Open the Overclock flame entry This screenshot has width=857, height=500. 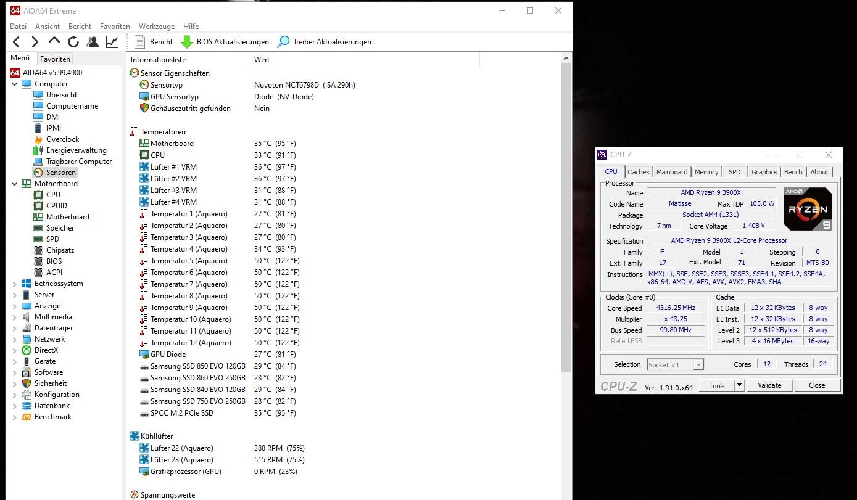[x=56, y=139]
